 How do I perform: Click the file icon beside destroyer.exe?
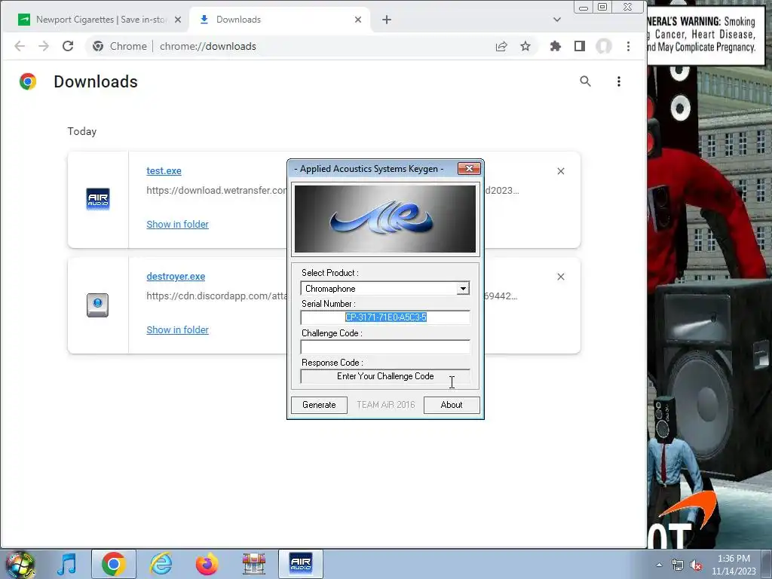pos(97,305)
